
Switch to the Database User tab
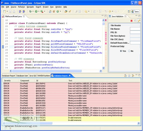click(x=22, y=76)
